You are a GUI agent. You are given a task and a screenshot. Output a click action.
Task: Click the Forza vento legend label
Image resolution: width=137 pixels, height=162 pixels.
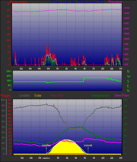tap(19, 2)
